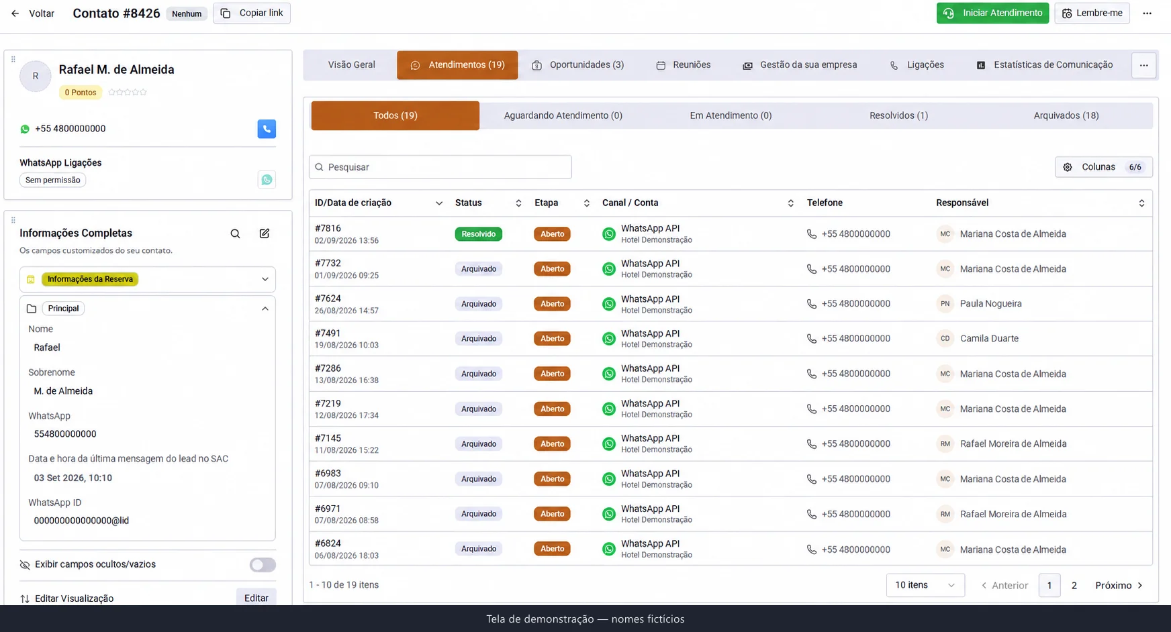
Task: Click the drag handle above the contact card
Action: 13,59
